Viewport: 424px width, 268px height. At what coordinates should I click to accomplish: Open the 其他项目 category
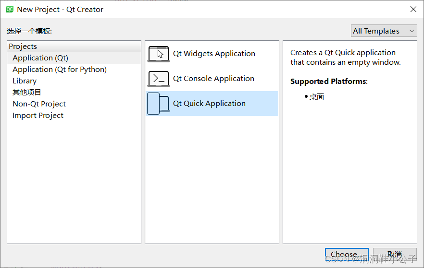pos(26,93)
